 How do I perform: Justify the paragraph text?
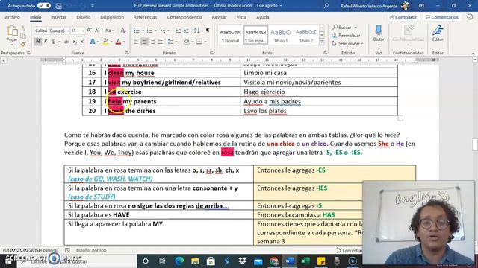pyautogui.click(x=160, y=42)
